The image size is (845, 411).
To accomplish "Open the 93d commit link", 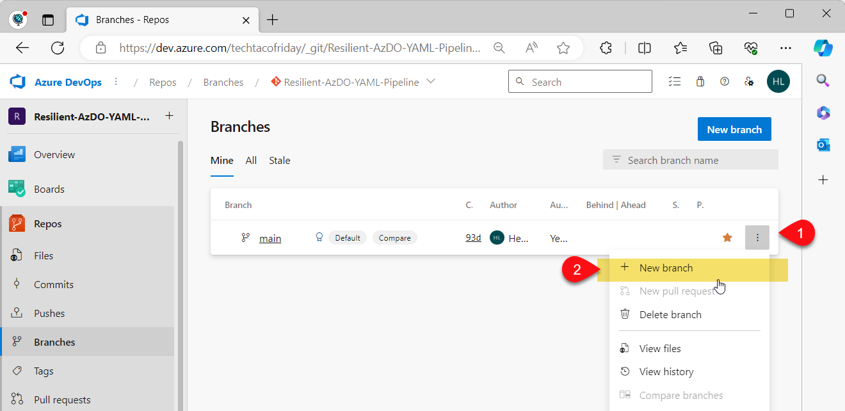I will [x=473, y=238].
